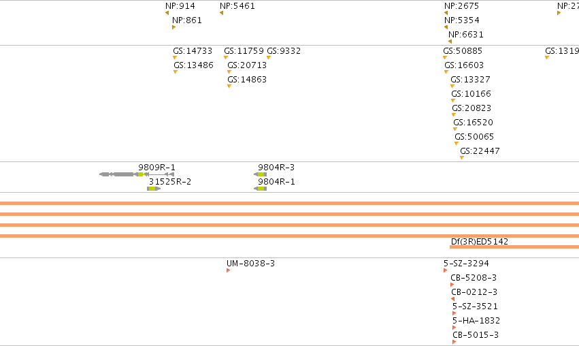Click the UM-8038-3 insertion label

(x=251, y=264)
